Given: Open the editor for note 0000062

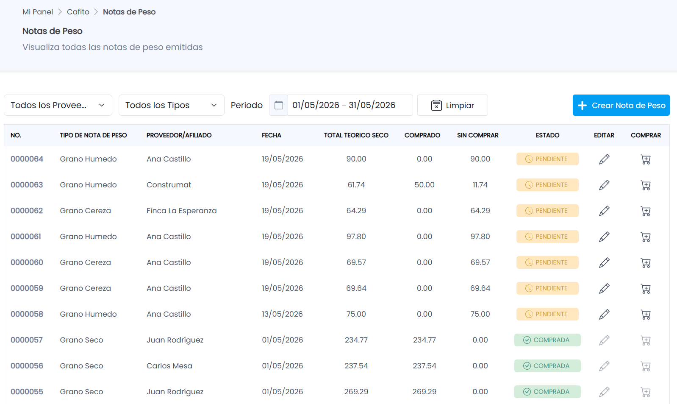Looking at the screenshot, I should pyautogui.click(x=604, y=211).
